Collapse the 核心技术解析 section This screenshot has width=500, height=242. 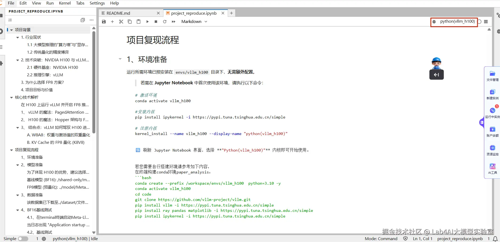tap(11, 97)
